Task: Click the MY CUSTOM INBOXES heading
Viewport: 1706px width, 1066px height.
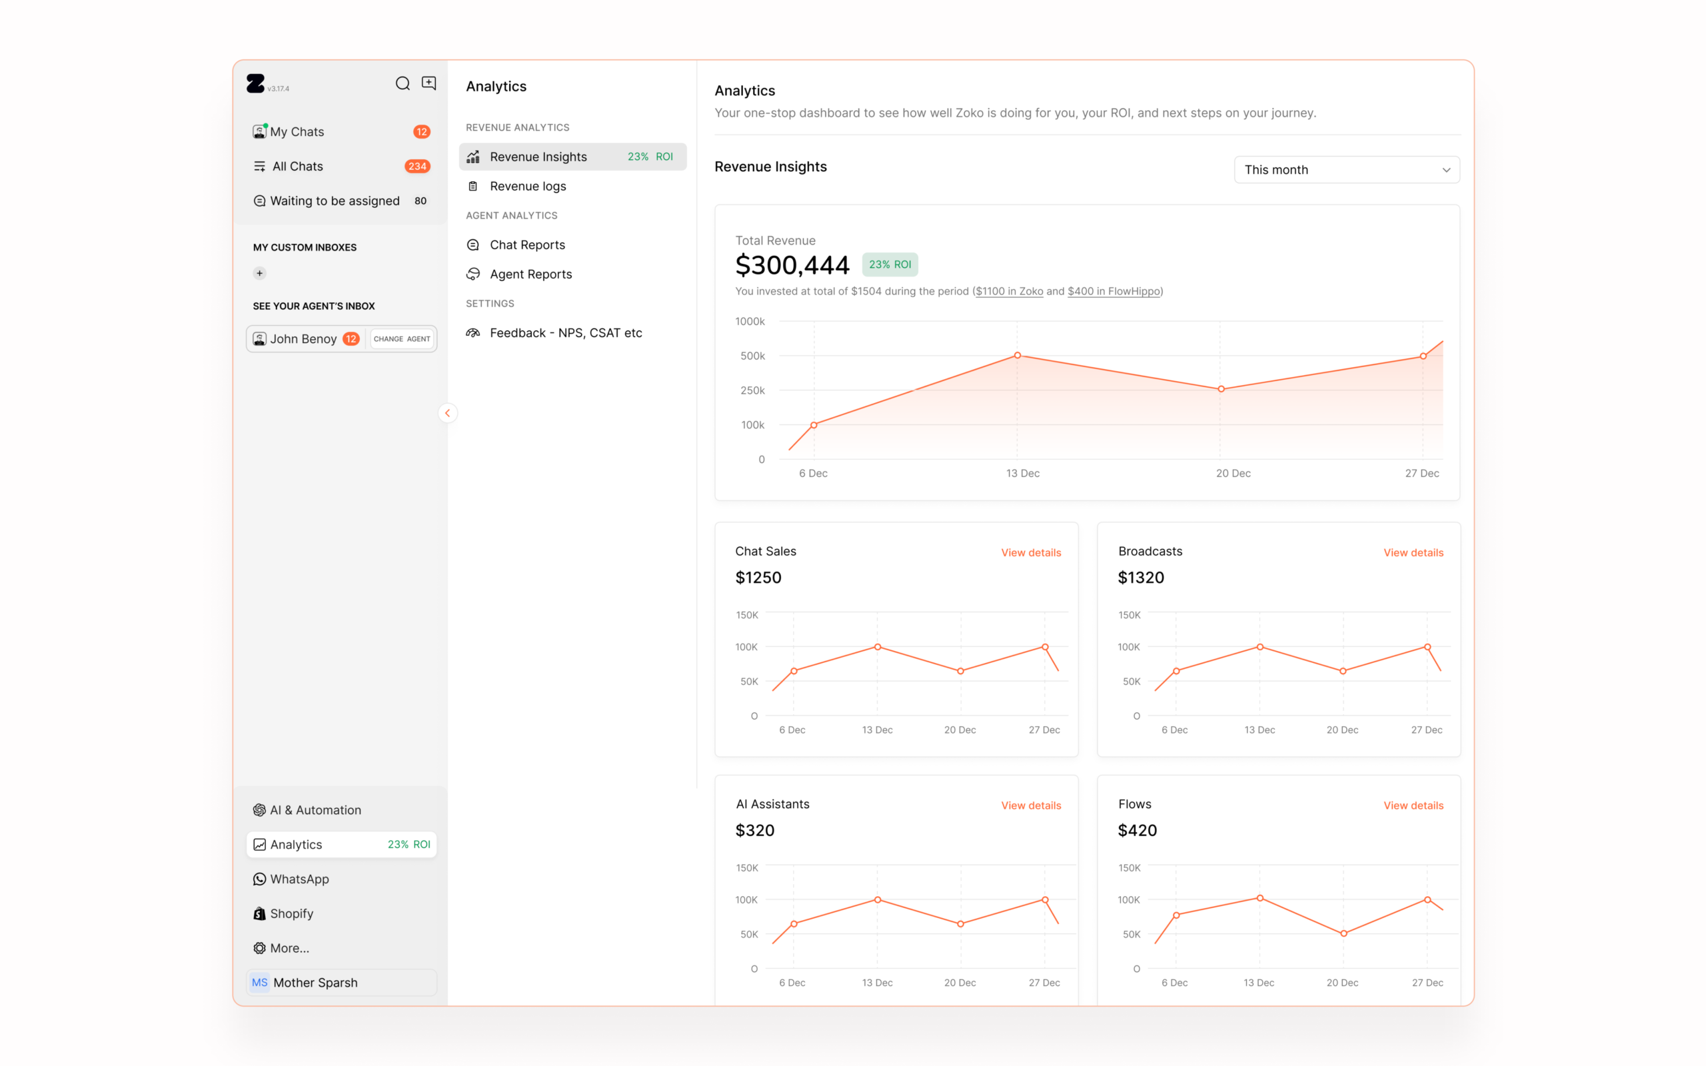Action: [x=305, y=247]
